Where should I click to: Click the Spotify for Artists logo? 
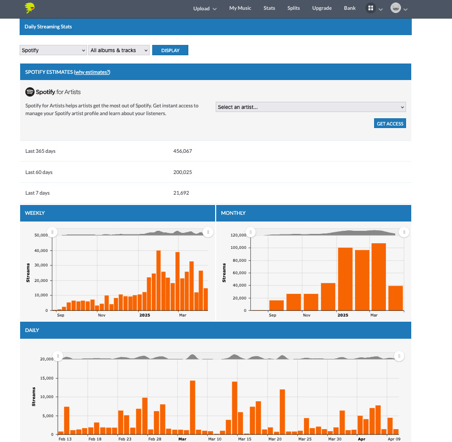pos(53,92)
